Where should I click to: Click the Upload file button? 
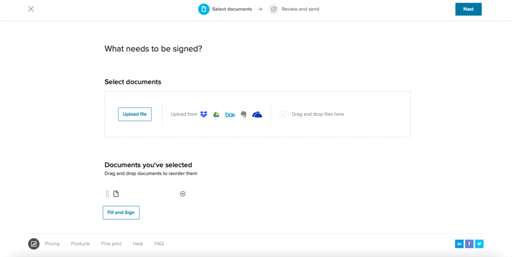point(134,114)
